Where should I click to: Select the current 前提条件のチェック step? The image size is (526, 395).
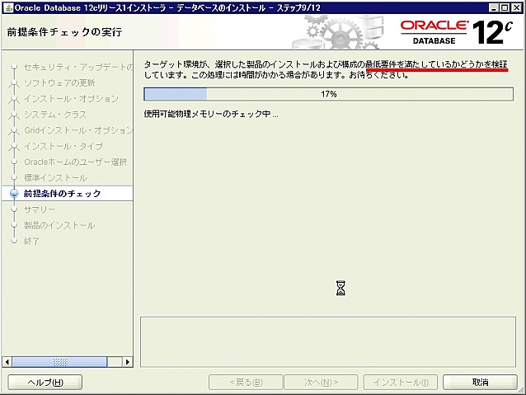(x=62, y=193)
